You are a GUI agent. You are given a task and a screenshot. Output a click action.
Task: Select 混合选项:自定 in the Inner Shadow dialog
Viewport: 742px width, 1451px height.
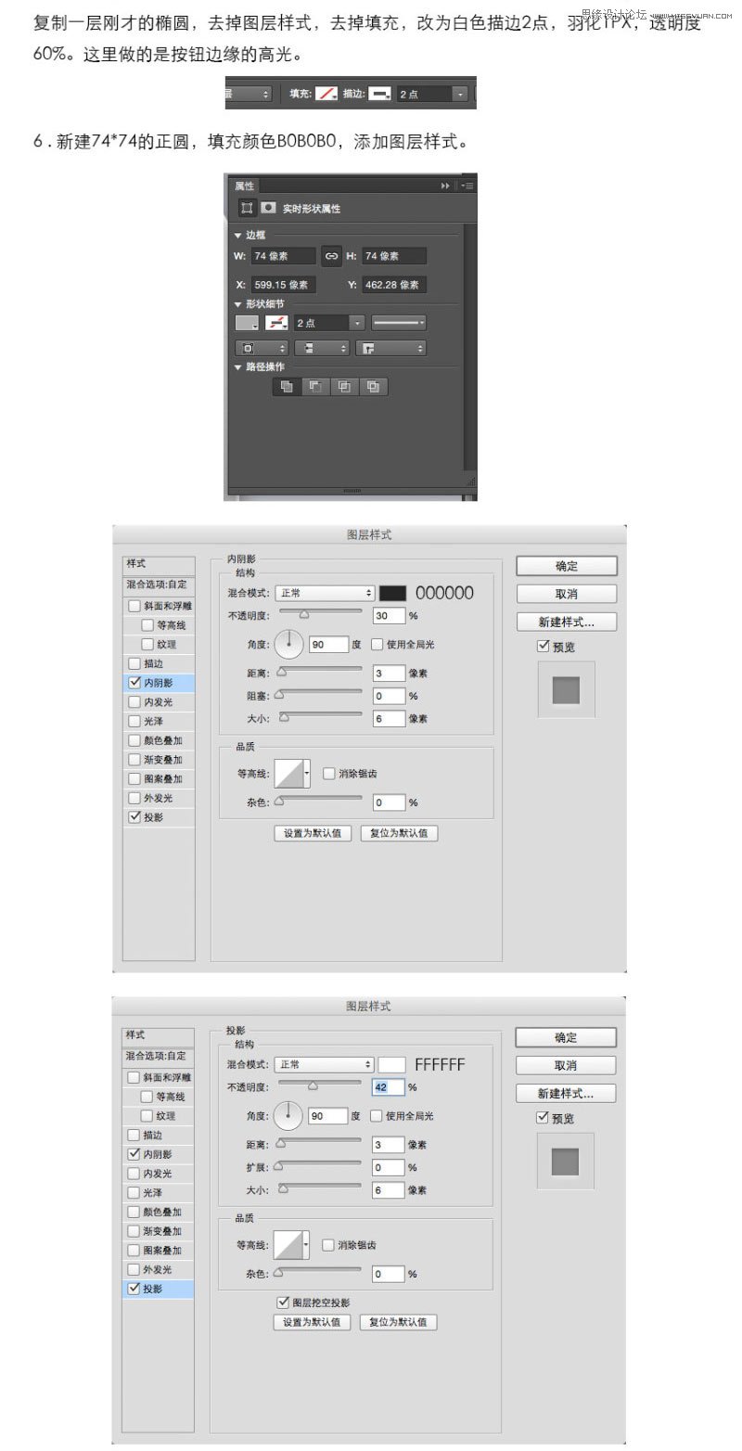159,584
